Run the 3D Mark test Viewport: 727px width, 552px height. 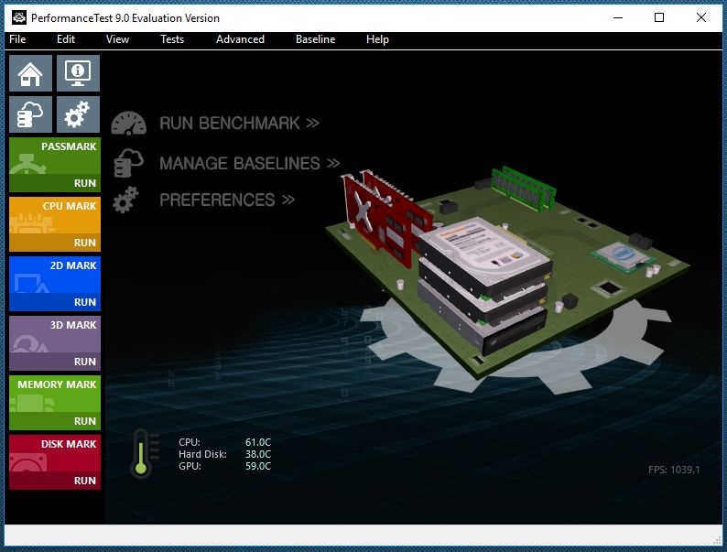(x=84, y=362)
